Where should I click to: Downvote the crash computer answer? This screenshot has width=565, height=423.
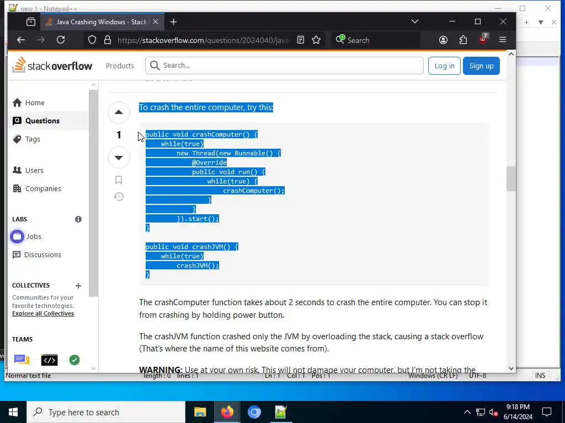[119, 158]
